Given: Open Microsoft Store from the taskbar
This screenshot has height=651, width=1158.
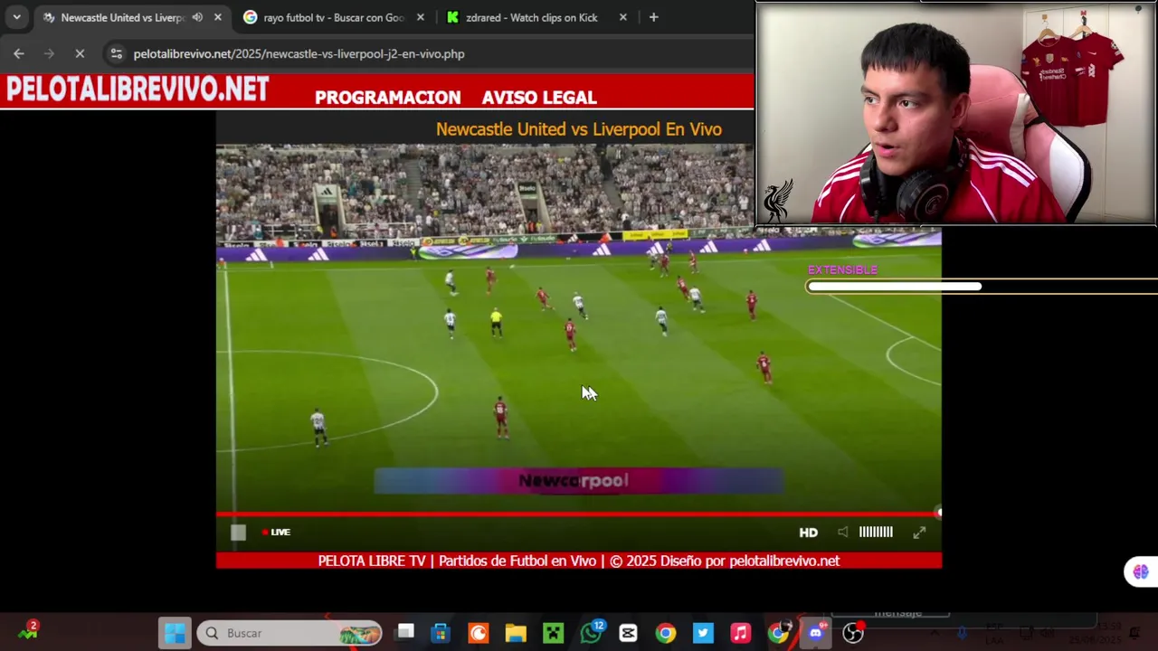Looking at the screenshot, I should [x=441, y=633].
